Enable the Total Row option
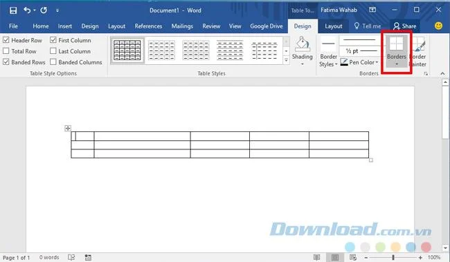The height and width of the screenshot is (262, 450). (x=6, y=51)
